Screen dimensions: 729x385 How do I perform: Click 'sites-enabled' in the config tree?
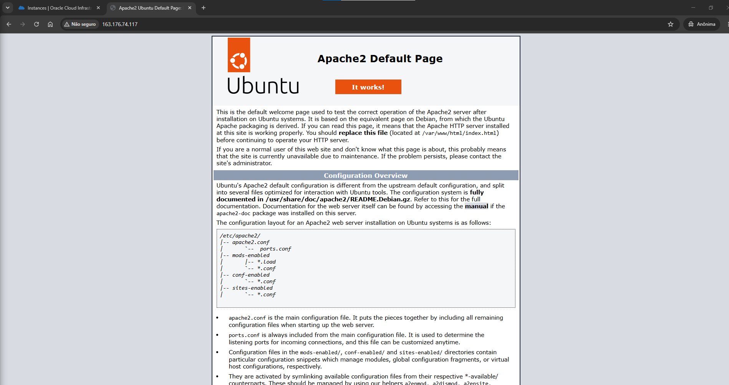pyautogui.click(x=252, y=288)
